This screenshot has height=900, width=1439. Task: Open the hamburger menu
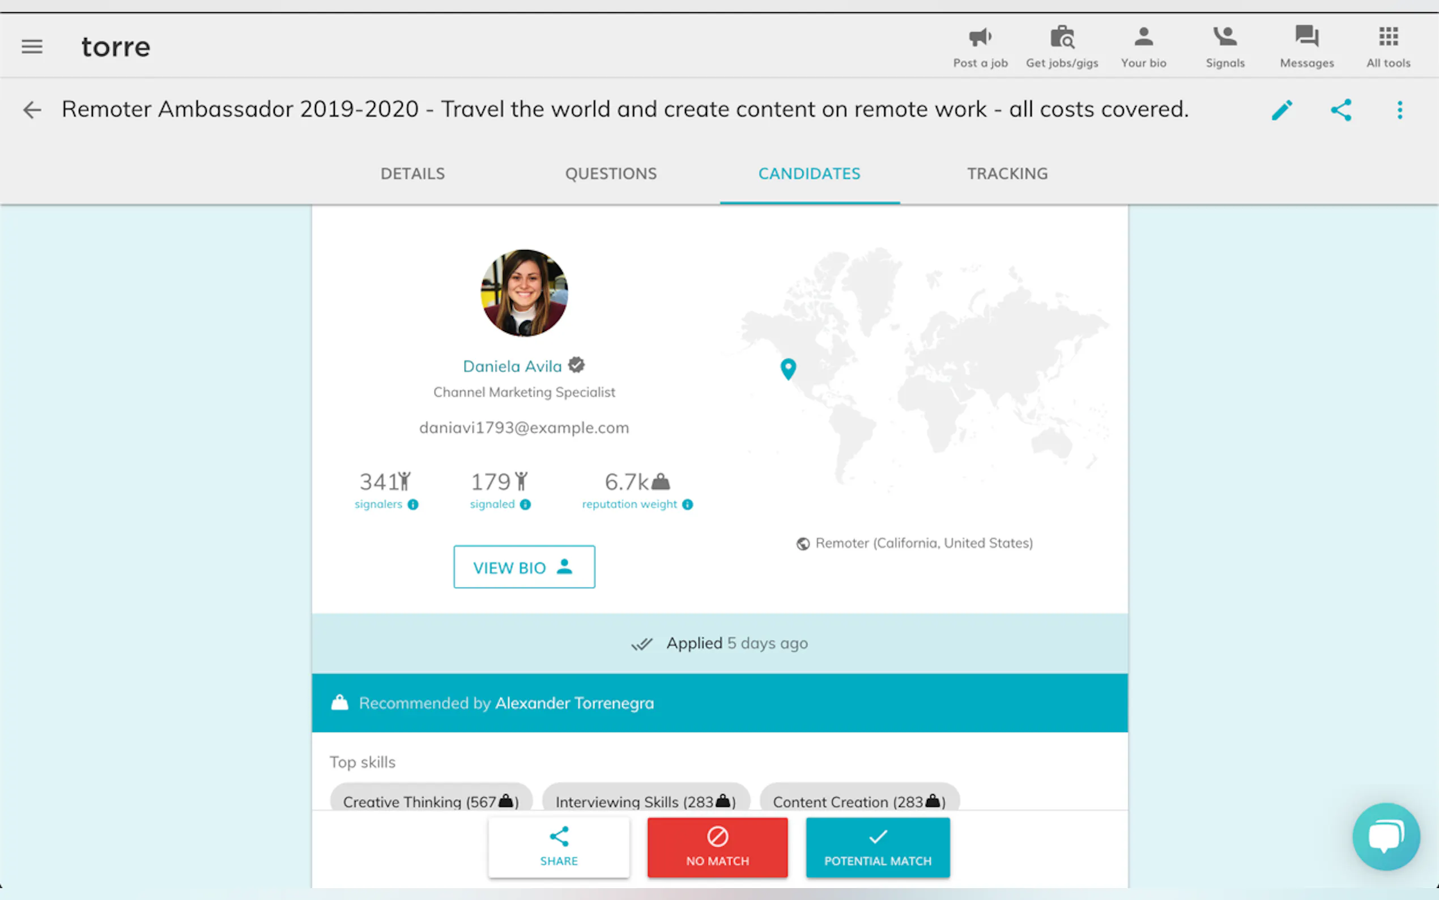[x=32, y=46]
